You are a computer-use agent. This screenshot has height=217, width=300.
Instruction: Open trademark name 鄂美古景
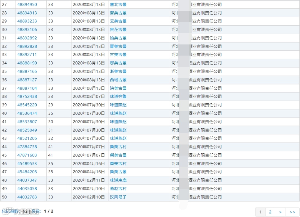click(x=118, y=63)
